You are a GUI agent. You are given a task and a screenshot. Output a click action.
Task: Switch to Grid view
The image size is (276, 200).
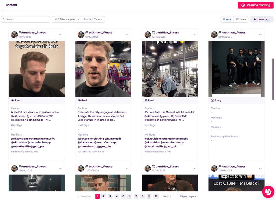click(x=227, y=19)
